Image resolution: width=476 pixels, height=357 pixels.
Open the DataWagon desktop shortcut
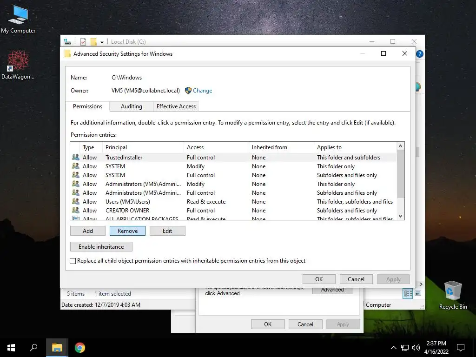(18, 65)
